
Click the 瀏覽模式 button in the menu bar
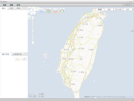128,5
